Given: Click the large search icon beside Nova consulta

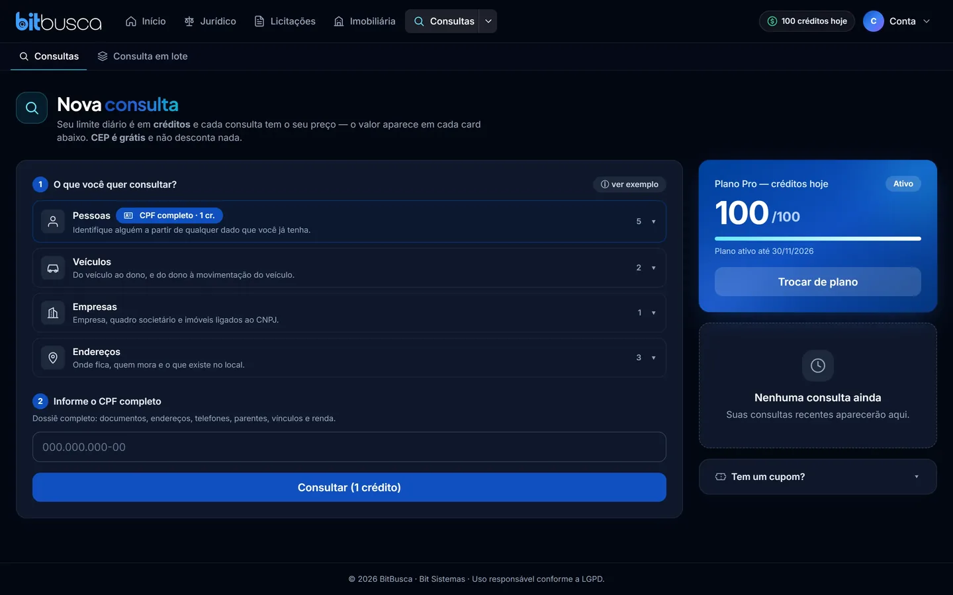Looking at the screenshot, I should (32, 108).
